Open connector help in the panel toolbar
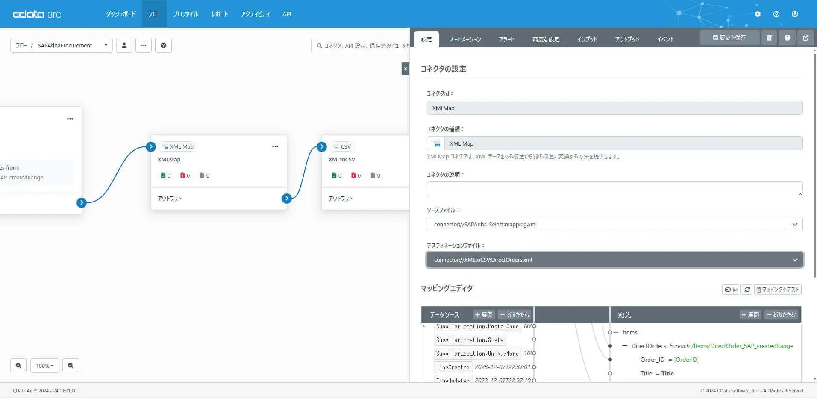817x398 pixels. point(787,38)
